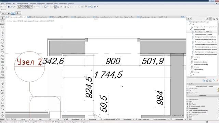Expand the Спецификации folder
This screenshot has width=219, height=123.
(x=190, y=69)
